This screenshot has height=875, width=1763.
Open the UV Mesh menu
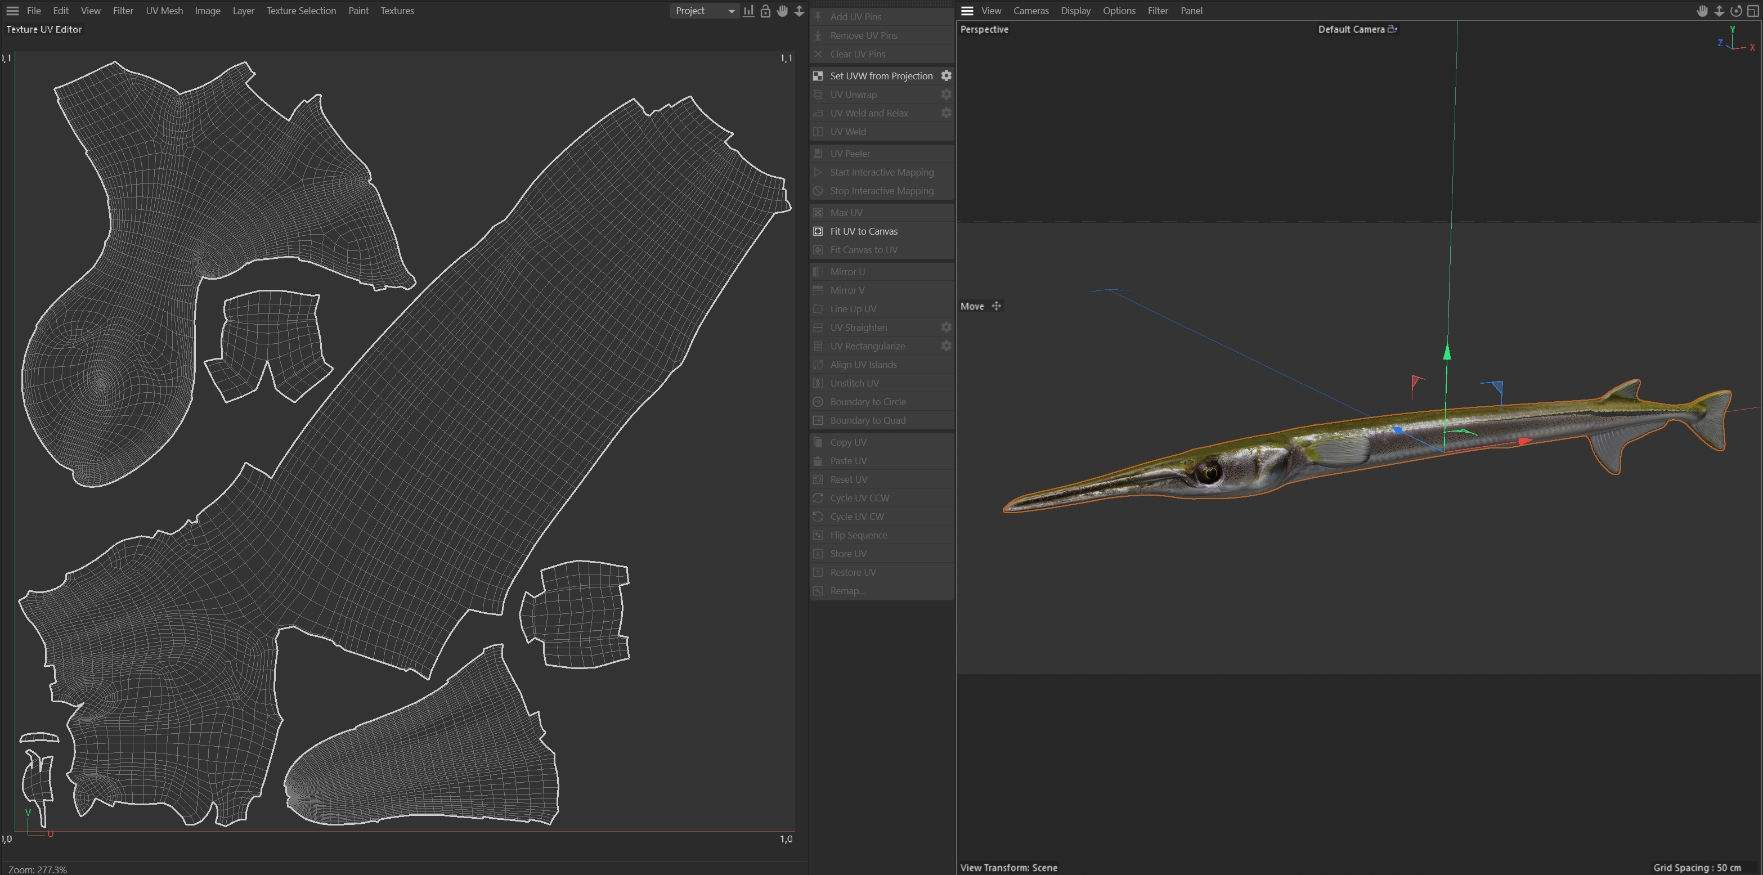164,11
